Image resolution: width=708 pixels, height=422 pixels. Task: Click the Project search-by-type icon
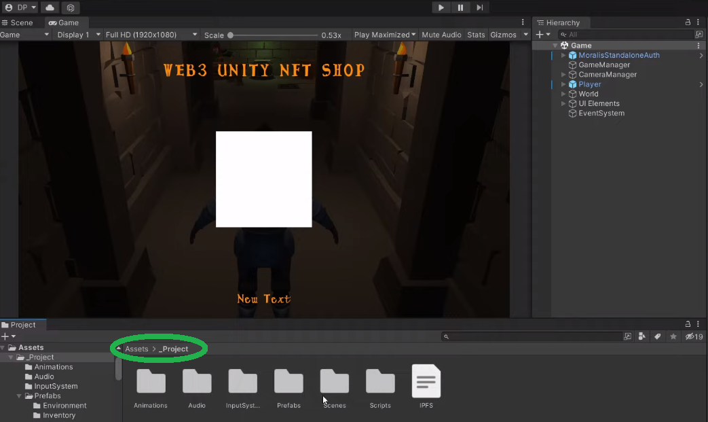627,336
